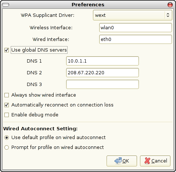Viewport: 176px width, 172px height.
Task: Enable debug mode checkbox
Action: [x=7, y=115]
